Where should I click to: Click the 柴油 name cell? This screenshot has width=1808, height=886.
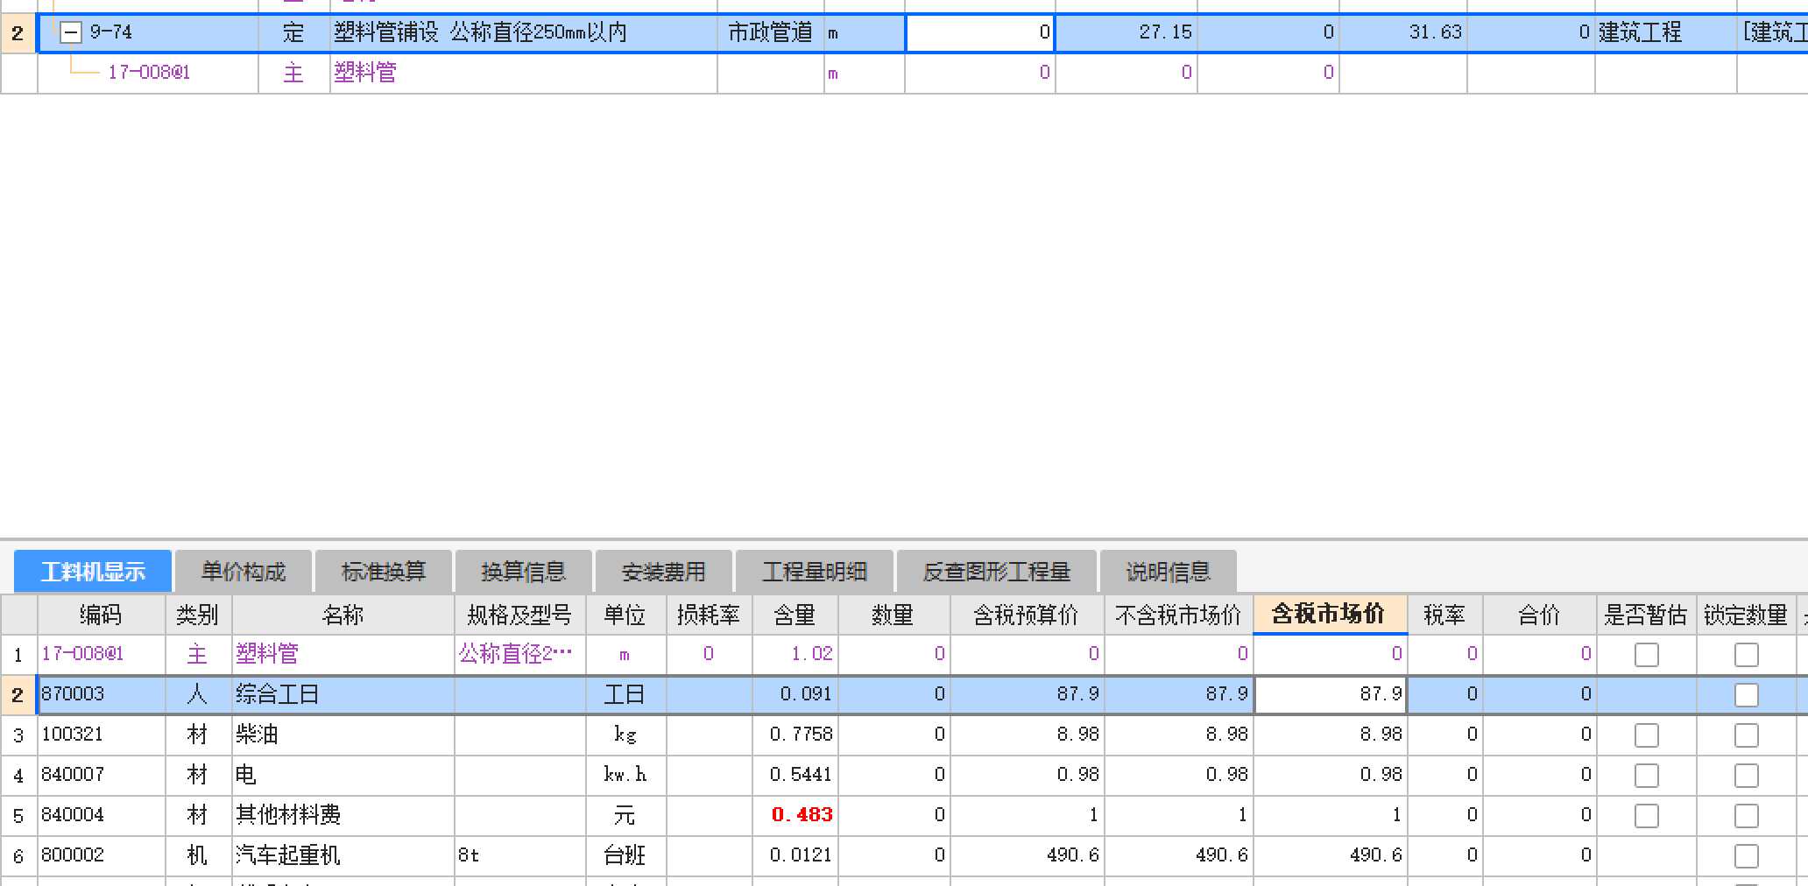343,735
